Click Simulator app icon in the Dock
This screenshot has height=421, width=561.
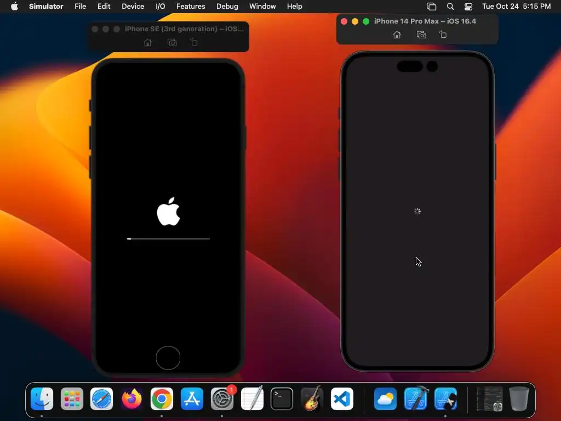(x=445, y=399)
